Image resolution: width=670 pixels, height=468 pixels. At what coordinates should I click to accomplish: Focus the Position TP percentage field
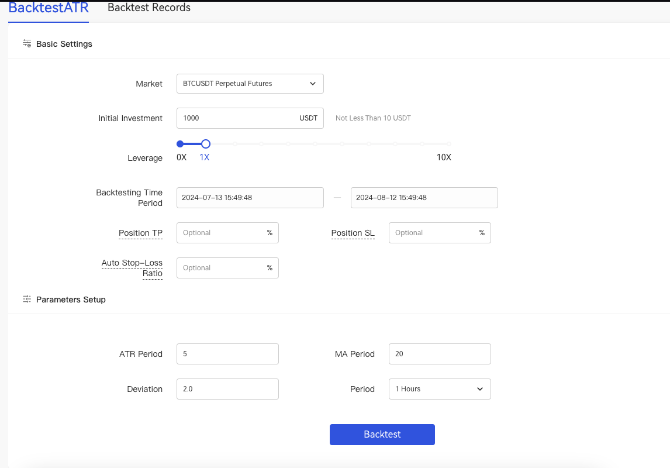(x=222, y=233)
